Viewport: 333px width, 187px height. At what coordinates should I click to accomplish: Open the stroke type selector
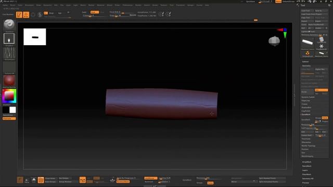tap(9, 38)
